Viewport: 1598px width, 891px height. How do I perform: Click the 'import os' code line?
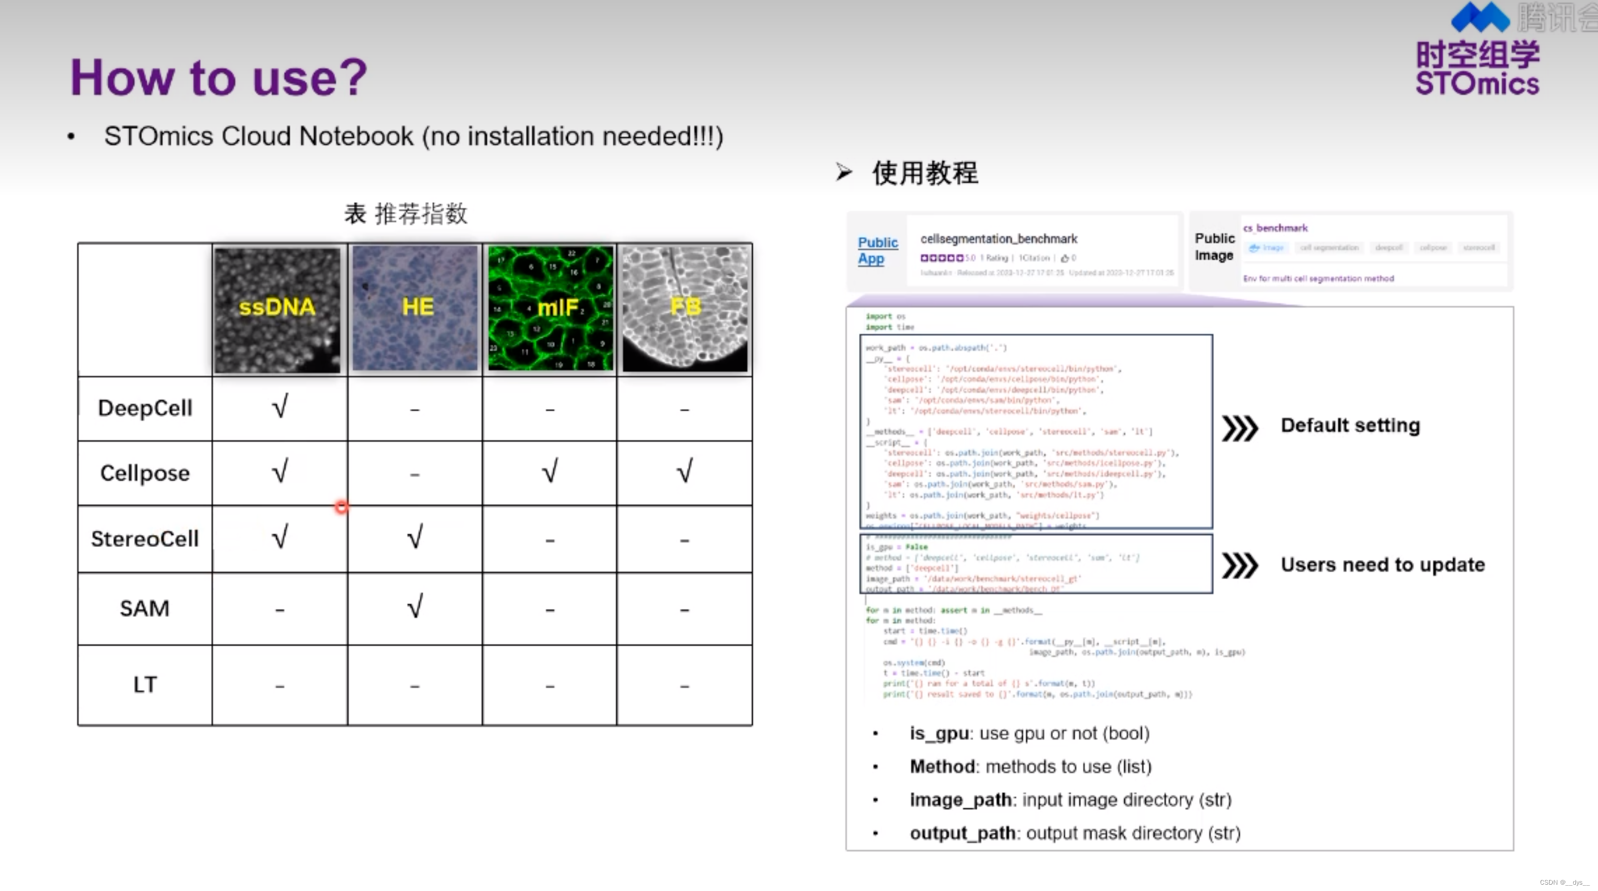click(885, 316)
